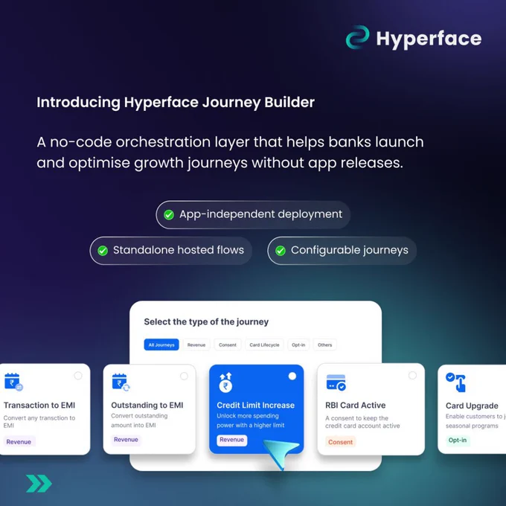Click the Card Upgrade card title
Viewport: 506px width, 506px height.
coord(472,406)
